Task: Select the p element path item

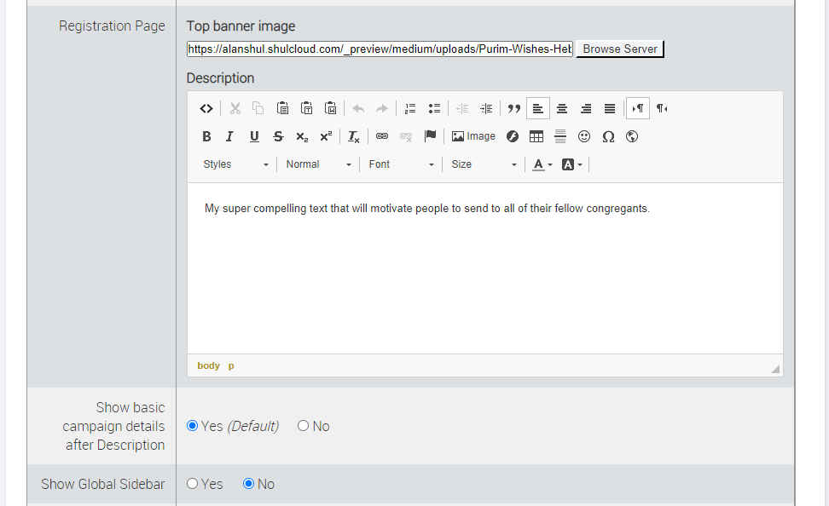Action: 231,365
